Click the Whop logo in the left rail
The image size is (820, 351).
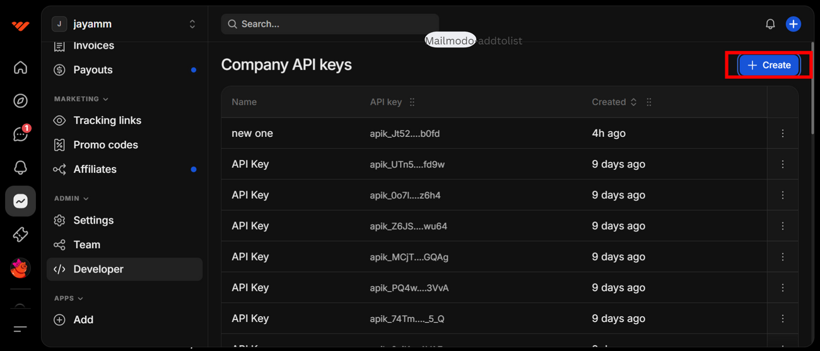point(20,26)
